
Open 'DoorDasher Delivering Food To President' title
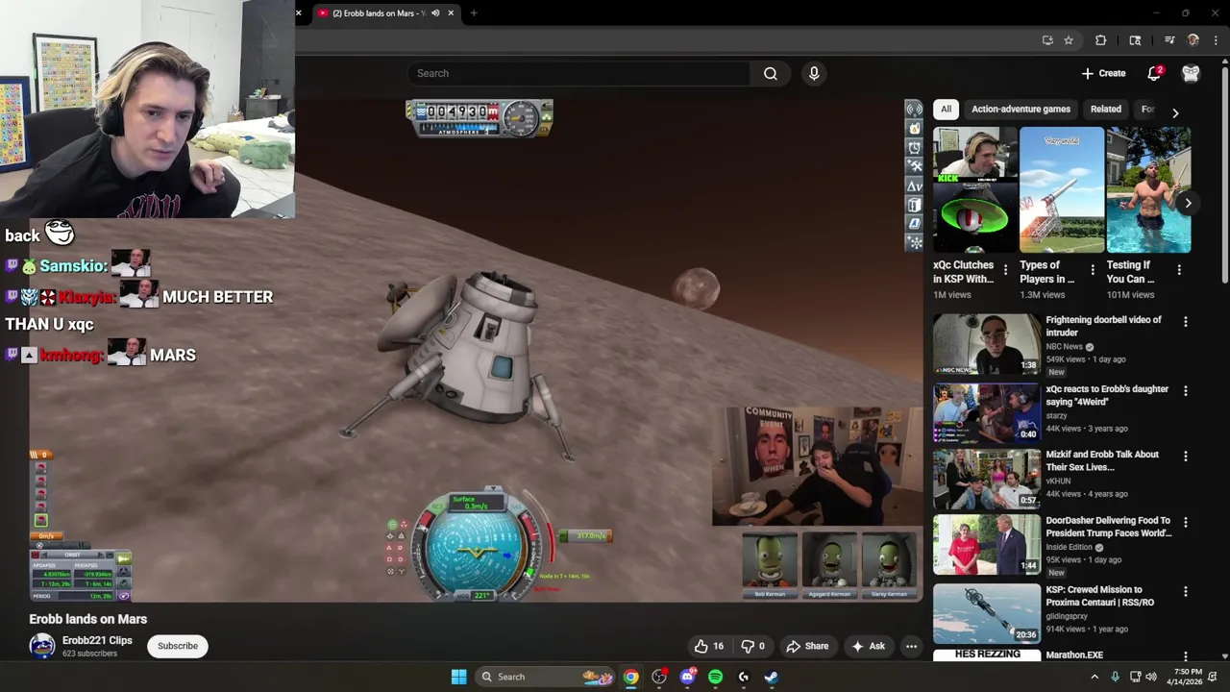pyautogui.click(x=1108, y=527)
